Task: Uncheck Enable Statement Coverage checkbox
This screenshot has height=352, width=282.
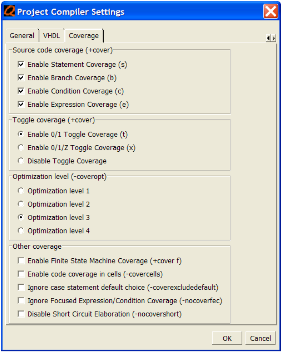Action: click(x=21, y=64)
